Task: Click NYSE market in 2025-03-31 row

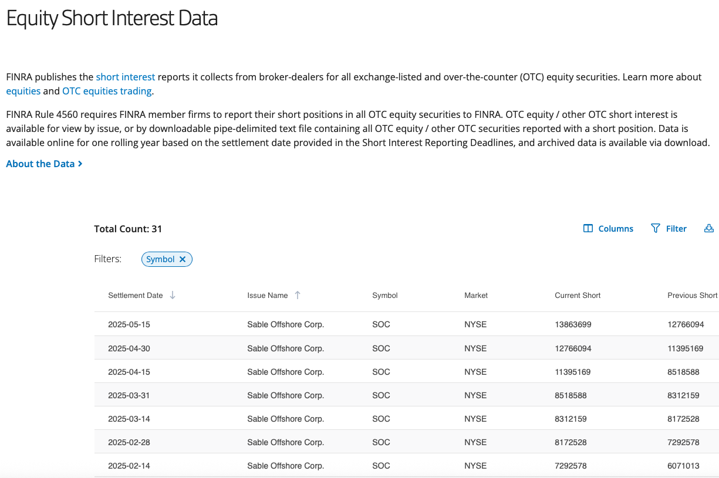Action: click(x=475, y=395)
